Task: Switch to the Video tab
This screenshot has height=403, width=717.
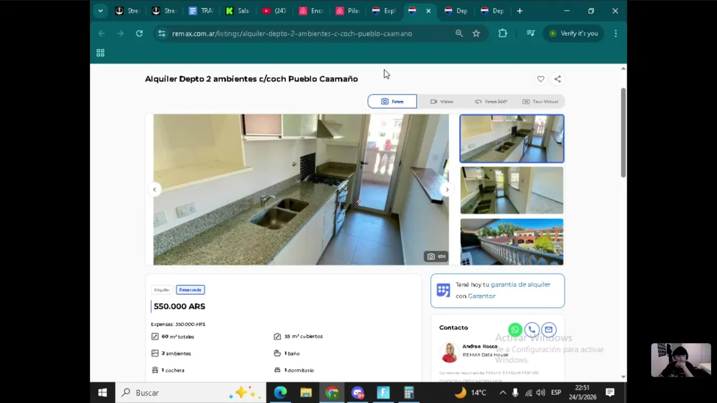Action: click(x=441, y=101)
